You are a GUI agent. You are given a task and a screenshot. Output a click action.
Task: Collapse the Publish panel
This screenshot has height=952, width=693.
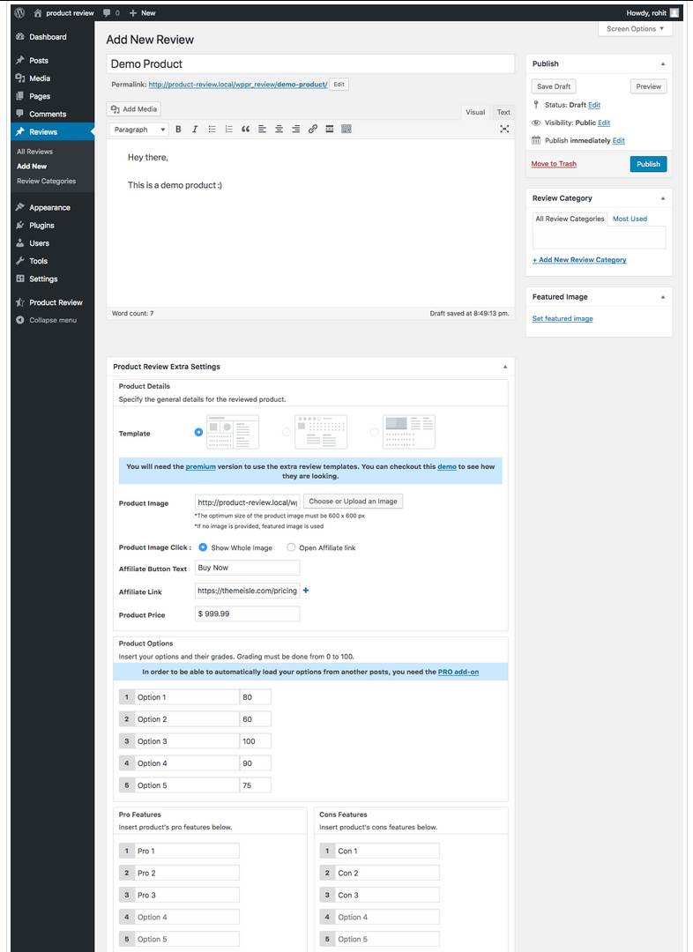[x=663, y=64]
